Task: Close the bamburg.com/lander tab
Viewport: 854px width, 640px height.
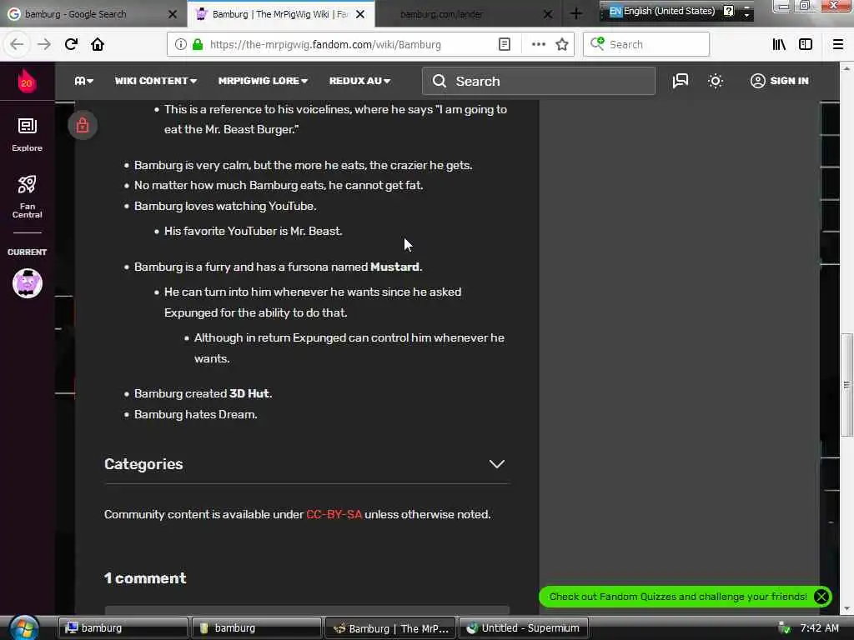Action: point(548,14)
